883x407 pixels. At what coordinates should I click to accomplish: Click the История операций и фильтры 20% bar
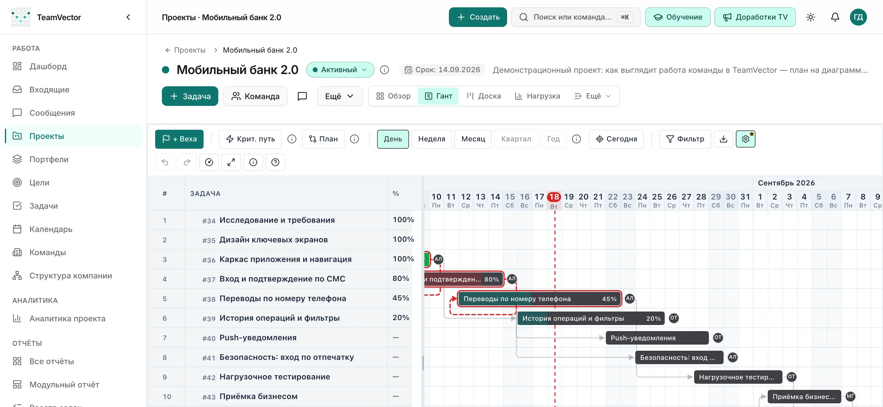point(591,319)
